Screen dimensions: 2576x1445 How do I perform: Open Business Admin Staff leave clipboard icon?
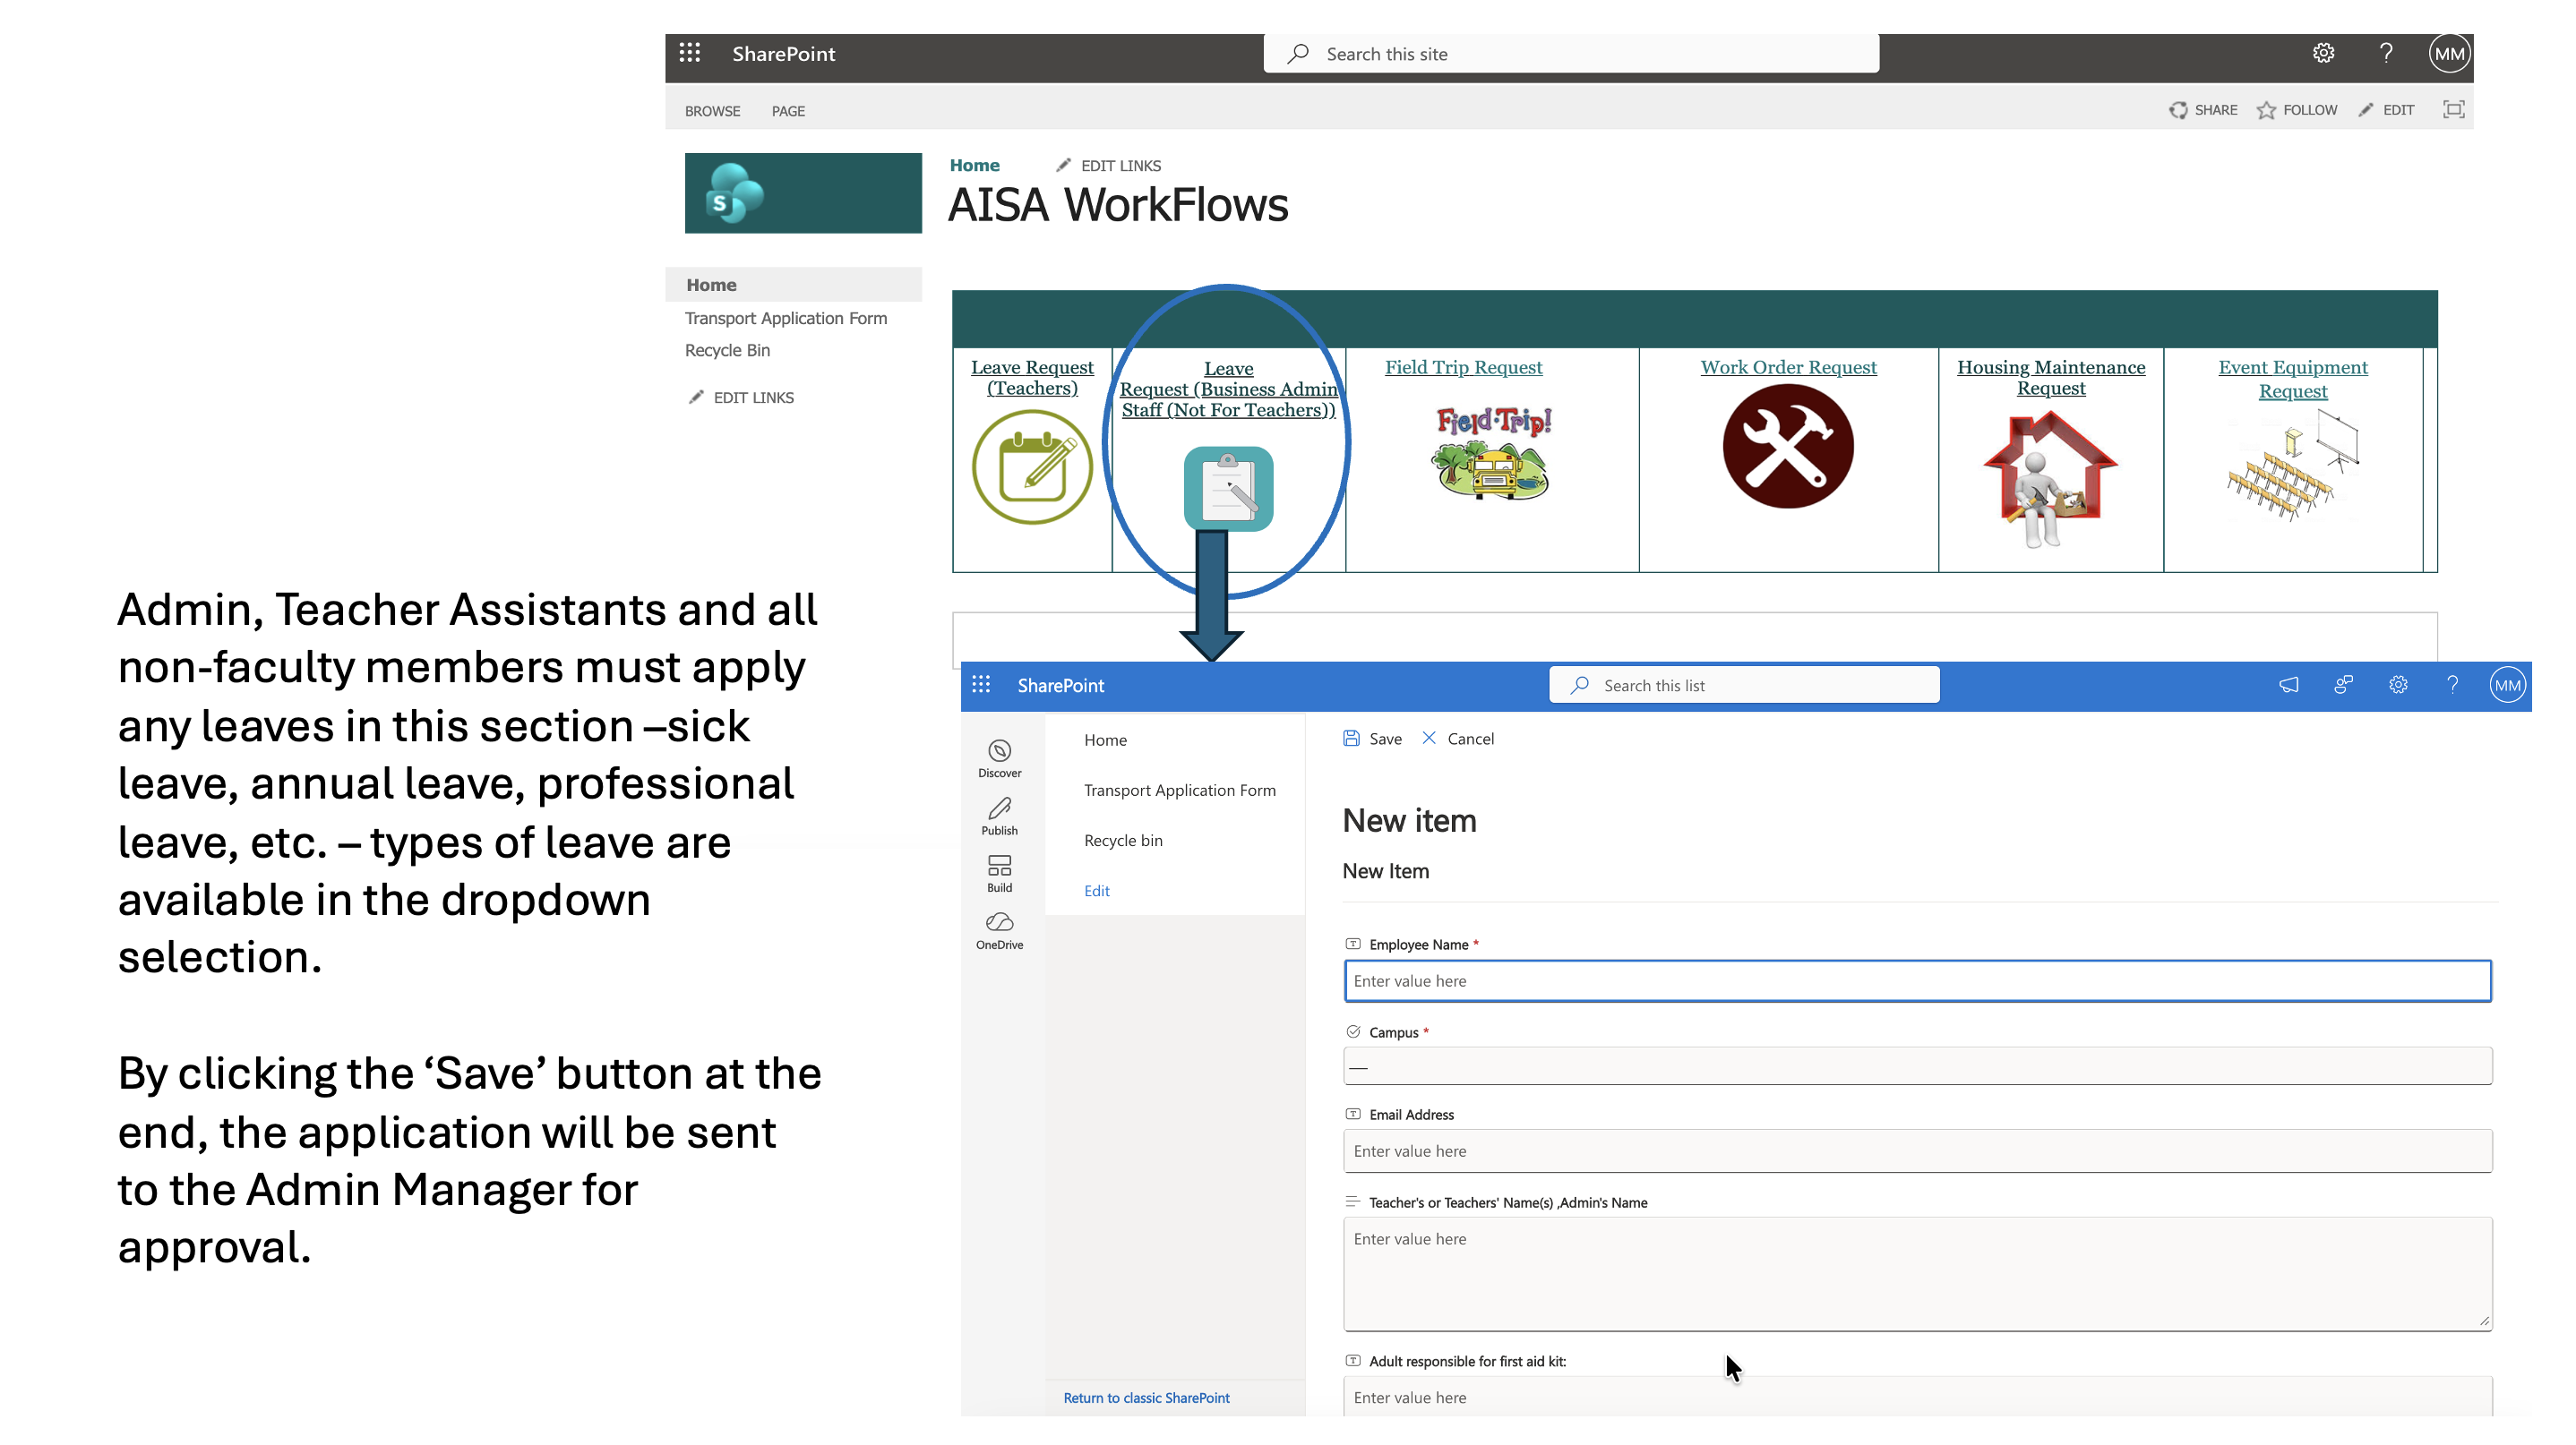[1228, 489]
